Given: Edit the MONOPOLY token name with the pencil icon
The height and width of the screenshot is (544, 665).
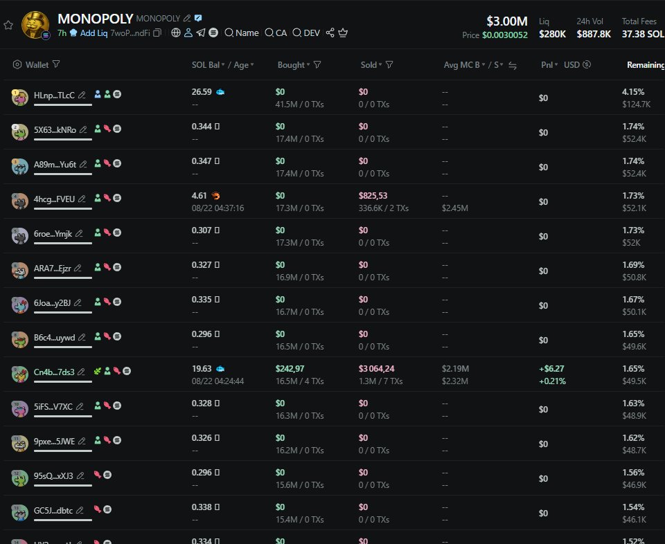Looking at the screenshot, I should (x=187, y=18).
